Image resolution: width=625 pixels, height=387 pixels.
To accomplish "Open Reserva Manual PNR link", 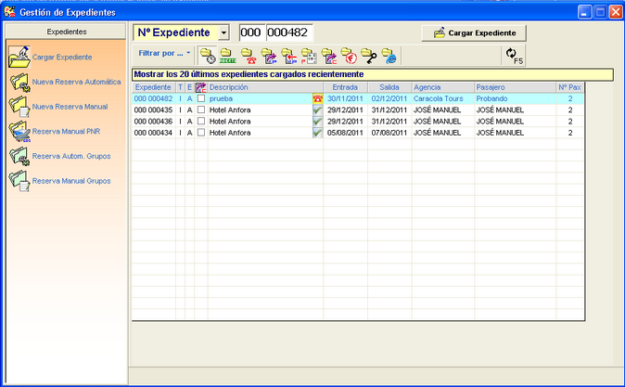I will pos(66,131).
